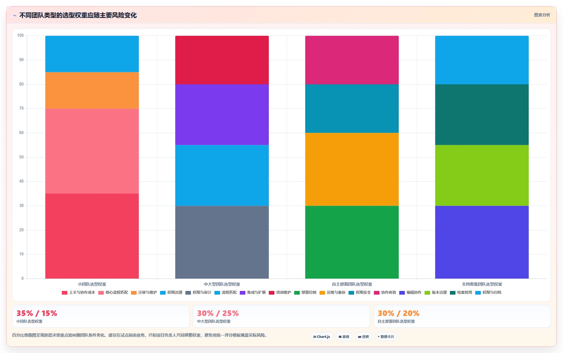This screenshot has height=353, width=563.
Task: Click the 表格 chip
Action: coord(344,337)
